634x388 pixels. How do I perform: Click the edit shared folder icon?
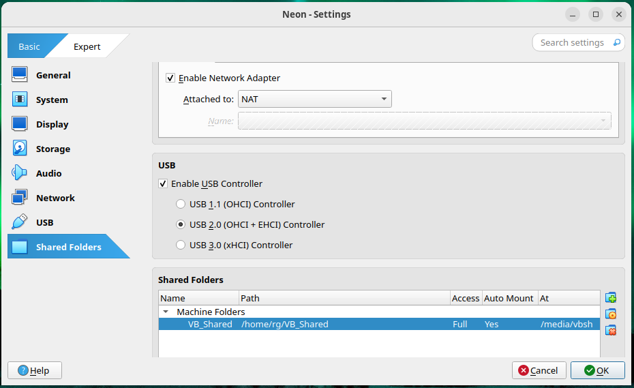611,314
